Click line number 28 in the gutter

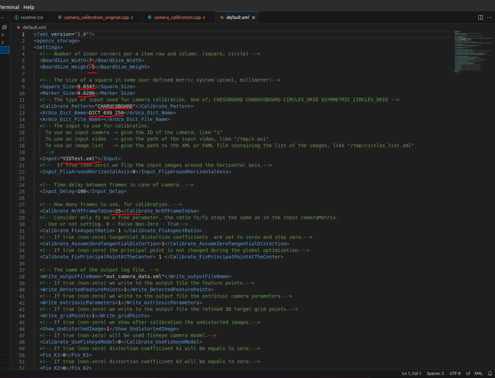[22, 211]
